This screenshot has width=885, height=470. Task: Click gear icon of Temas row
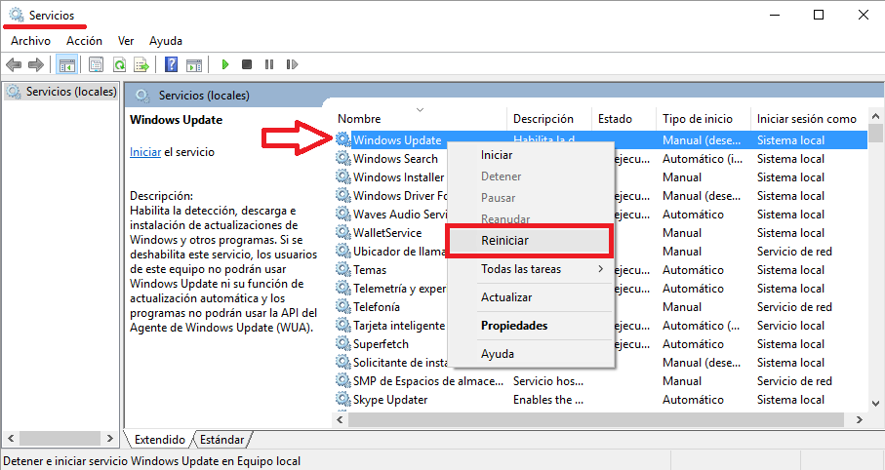[343, 269]
